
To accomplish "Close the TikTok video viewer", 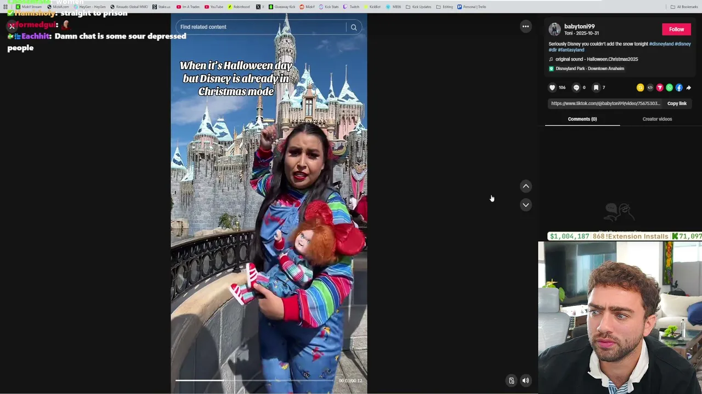I will tap(12, 26).
